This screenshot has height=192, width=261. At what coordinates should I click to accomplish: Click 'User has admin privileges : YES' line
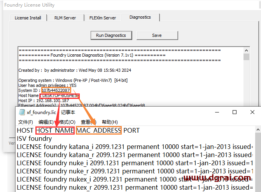(47, 85)
